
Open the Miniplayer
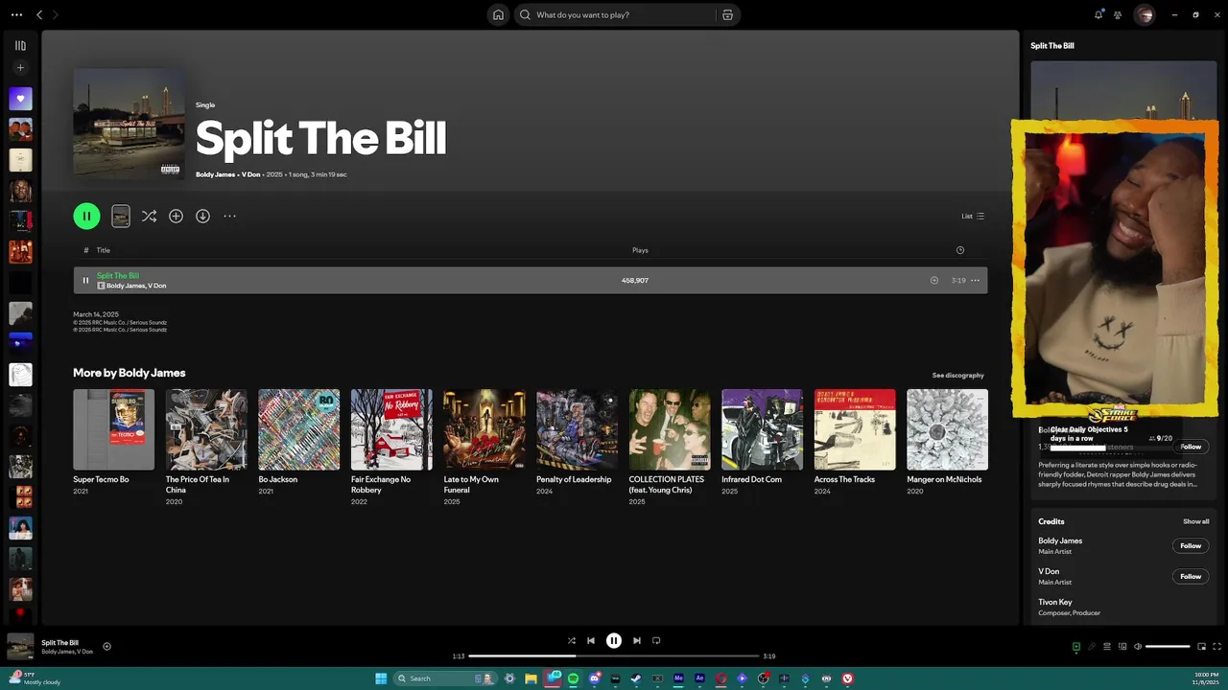click(1201, 647)
